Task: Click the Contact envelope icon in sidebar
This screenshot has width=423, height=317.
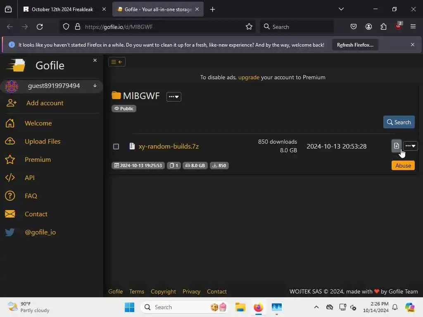Action: [10, 214]
